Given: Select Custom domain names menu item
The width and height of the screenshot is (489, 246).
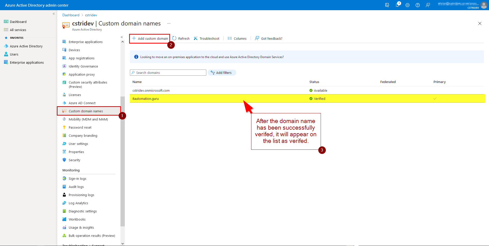Looking at the screenshot, I should [89, 111].
